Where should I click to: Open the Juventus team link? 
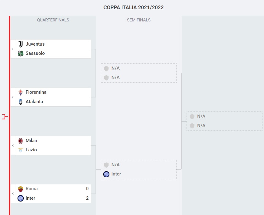tap(35, 44)
